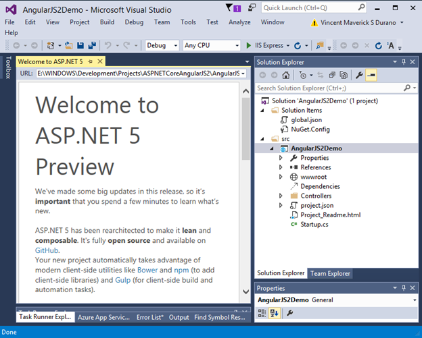Click the Open File toolbar icon
This screenshot has width=422, height=338.
point(68,46)
